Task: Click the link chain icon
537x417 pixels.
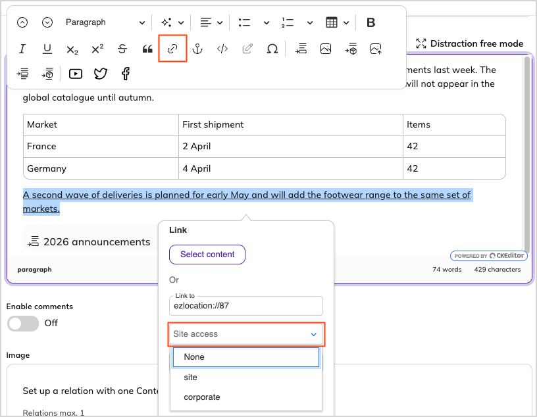Action: pyautogui.click(x=172, y=49)
